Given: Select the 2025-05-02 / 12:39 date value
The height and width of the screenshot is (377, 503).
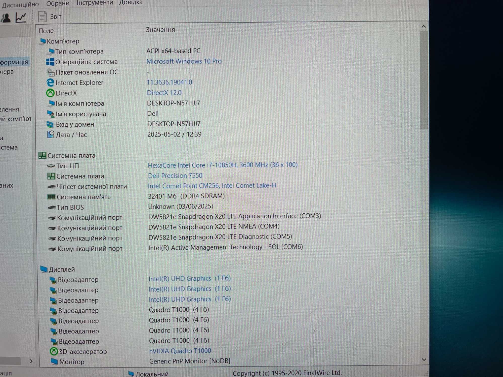Looking at the screenshot, I should (174, 134).
